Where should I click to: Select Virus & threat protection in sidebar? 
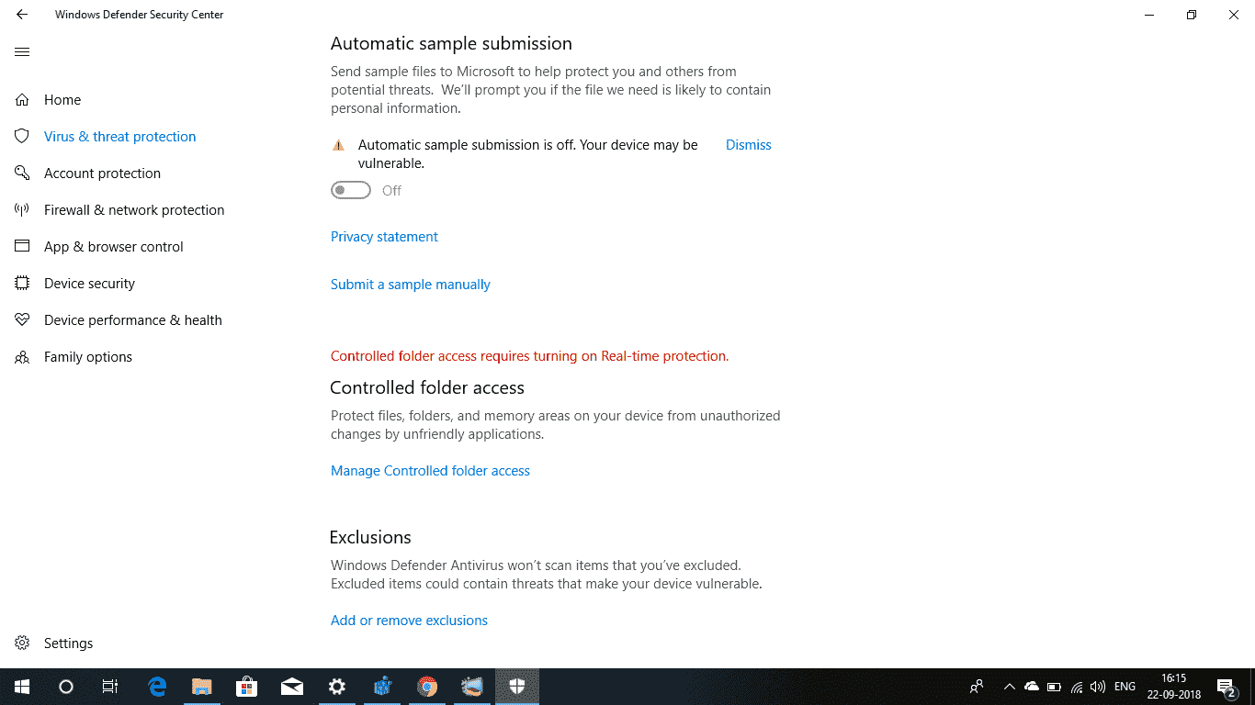tap(119, 137)
